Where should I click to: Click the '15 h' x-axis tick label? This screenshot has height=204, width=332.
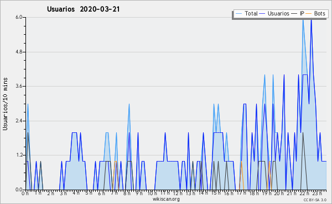point(216,193)
